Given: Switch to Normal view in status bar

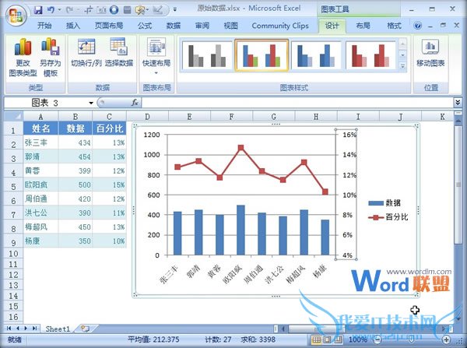Looking at the screenshot, I should 316,339.
